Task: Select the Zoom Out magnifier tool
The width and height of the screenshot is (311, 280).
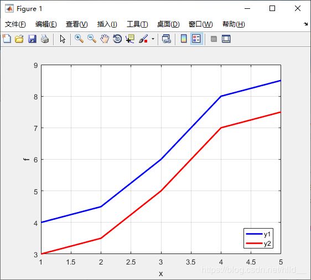Action: point(92,39)
